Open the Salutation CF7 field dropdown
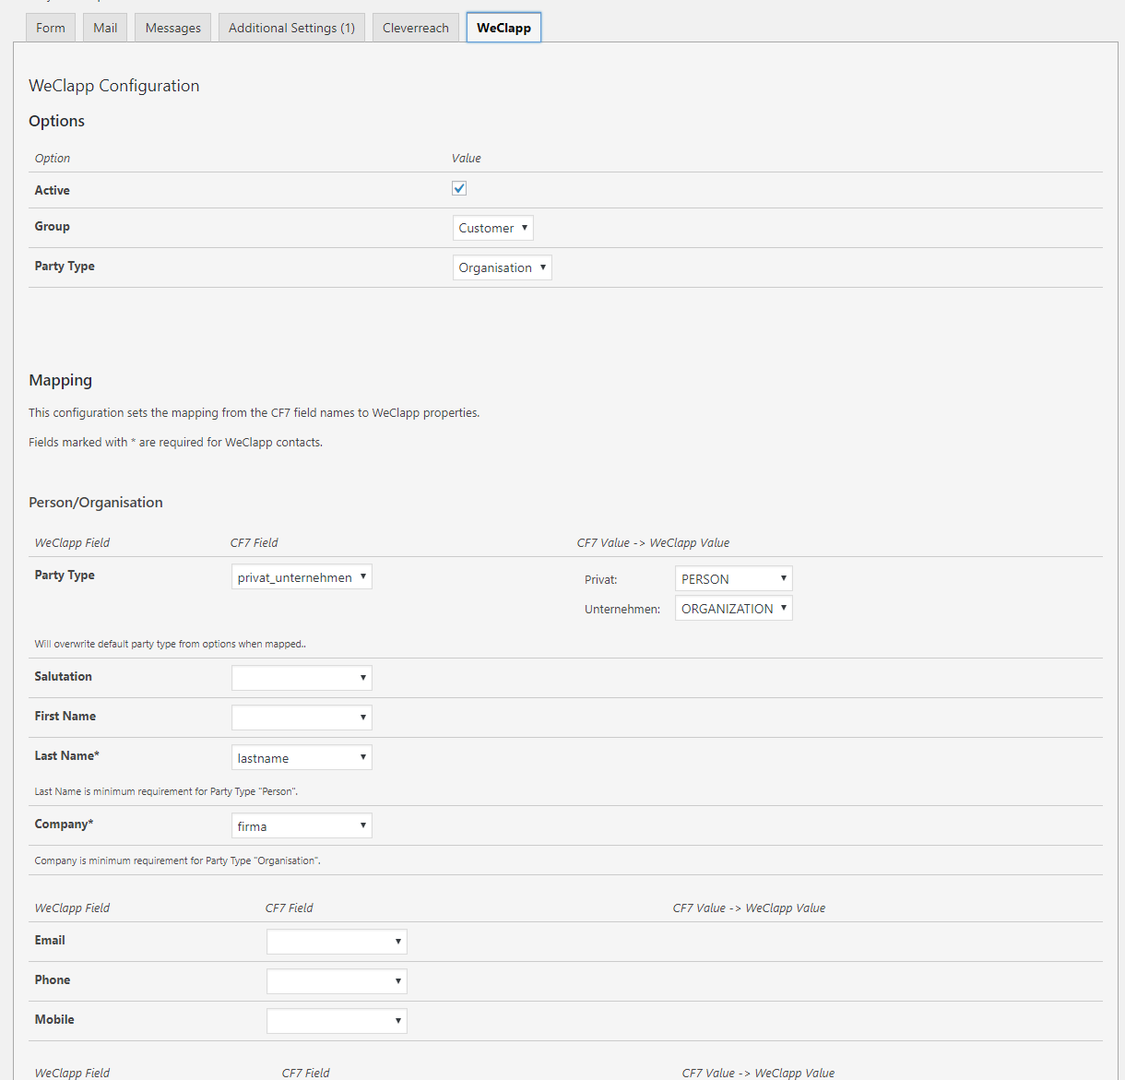The width and height of the screenshot is (1125, 1080). (x=302, y=678)
